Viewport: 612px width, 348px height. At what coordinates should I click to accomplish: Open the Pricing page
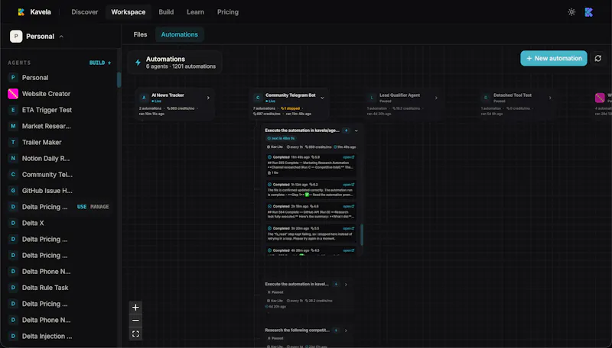pyautogui.click(x=227, y=12)
